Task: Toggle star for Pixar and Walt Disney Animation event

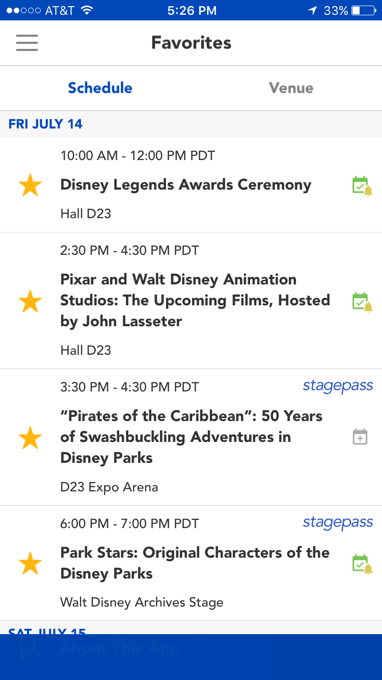Action: pos(30,301)
